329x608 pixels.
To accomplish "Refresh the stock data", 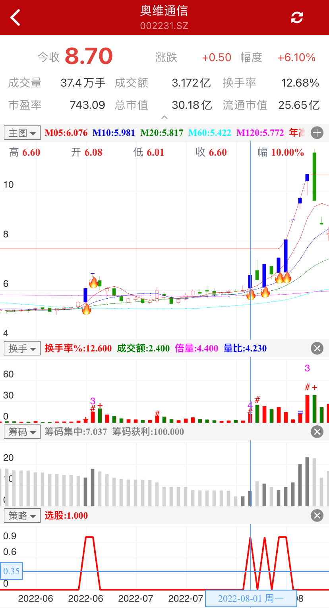I will tap(297, 17).
